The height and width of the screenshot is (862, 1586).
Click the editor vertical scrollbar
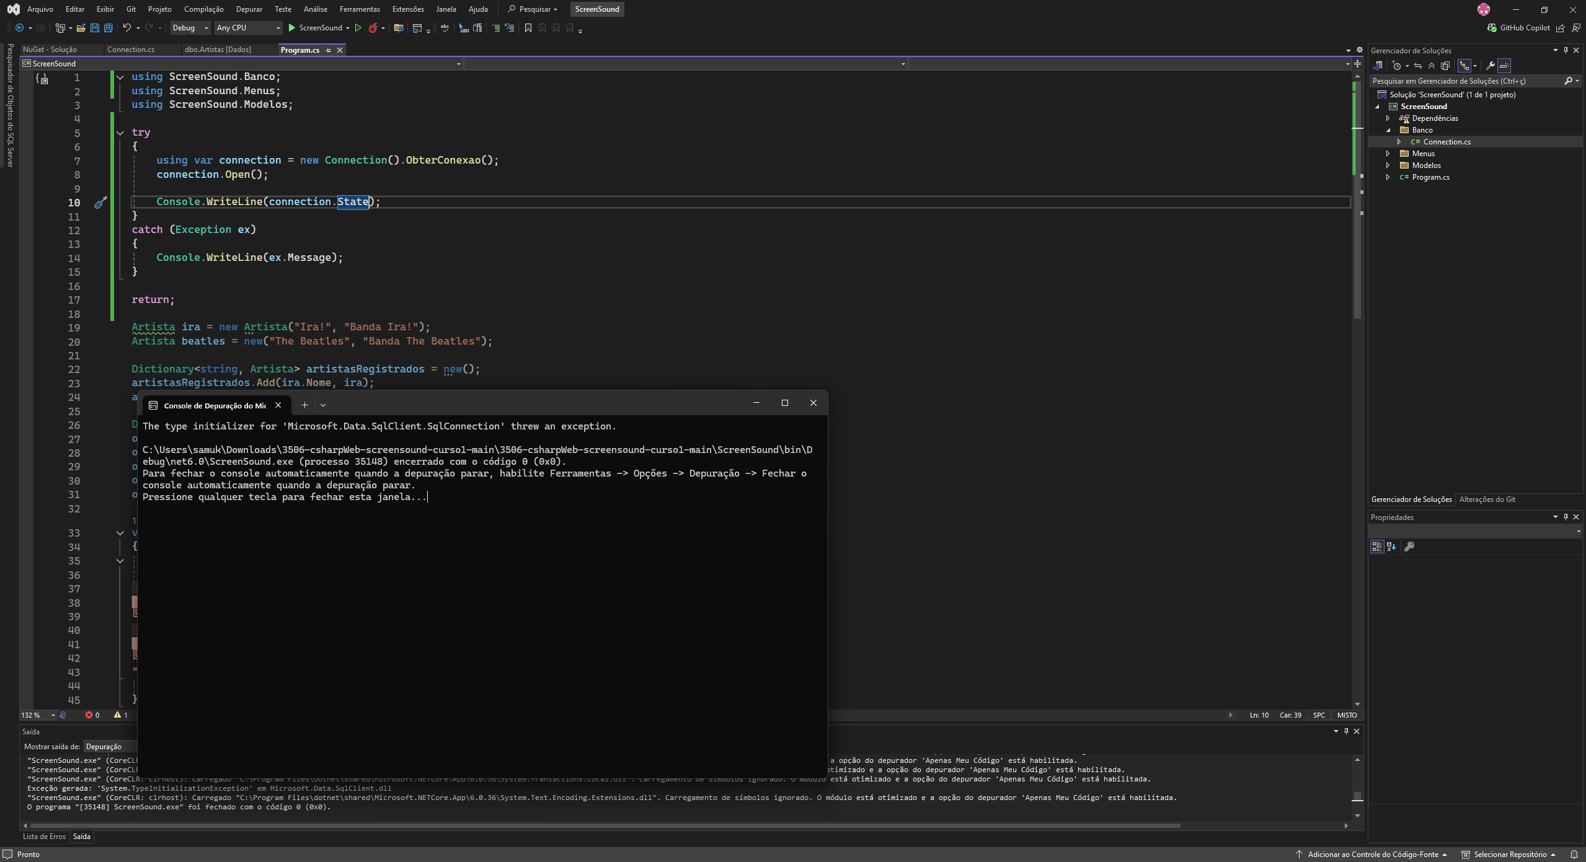(1357, 390)
